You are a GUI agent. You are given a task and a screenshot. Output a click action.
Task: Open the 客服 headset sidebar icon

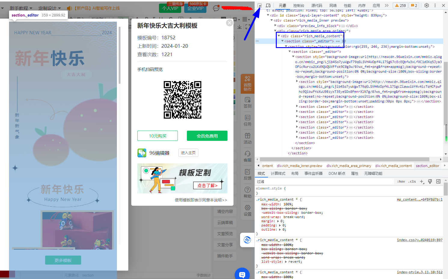[248, 156]
